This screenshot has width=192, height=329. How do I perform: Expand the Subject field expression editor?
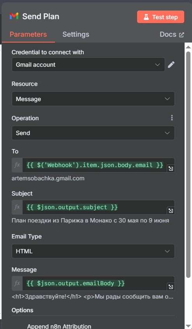[x=171, y=211]
